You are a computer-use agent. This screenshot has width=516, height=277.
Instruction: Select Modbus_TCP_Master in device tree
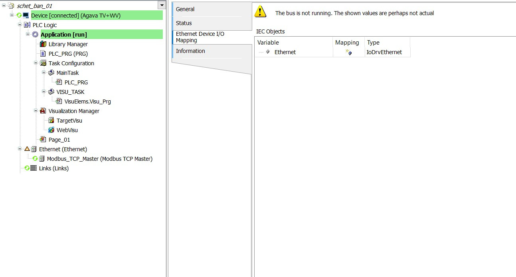tap(99, 159)
